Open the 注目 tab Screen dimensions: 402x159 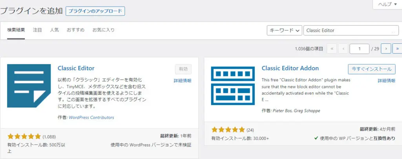point(38,30)
